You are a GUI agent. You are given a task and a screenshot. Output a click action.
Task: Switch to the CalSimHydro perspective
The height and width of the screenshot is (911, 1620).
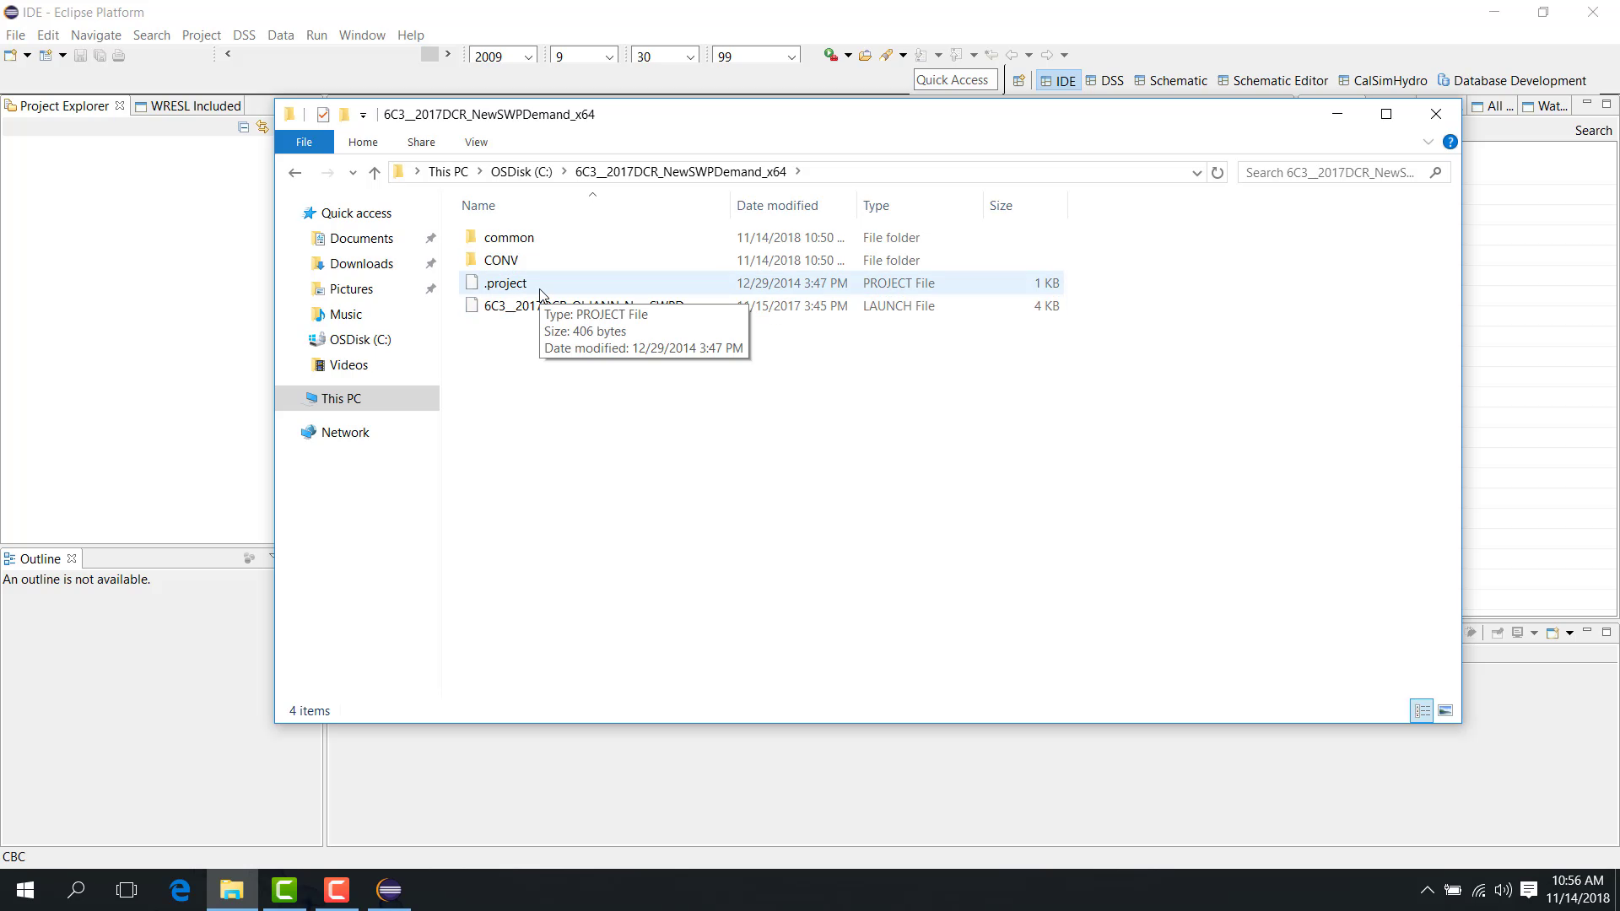point(1382,81)
